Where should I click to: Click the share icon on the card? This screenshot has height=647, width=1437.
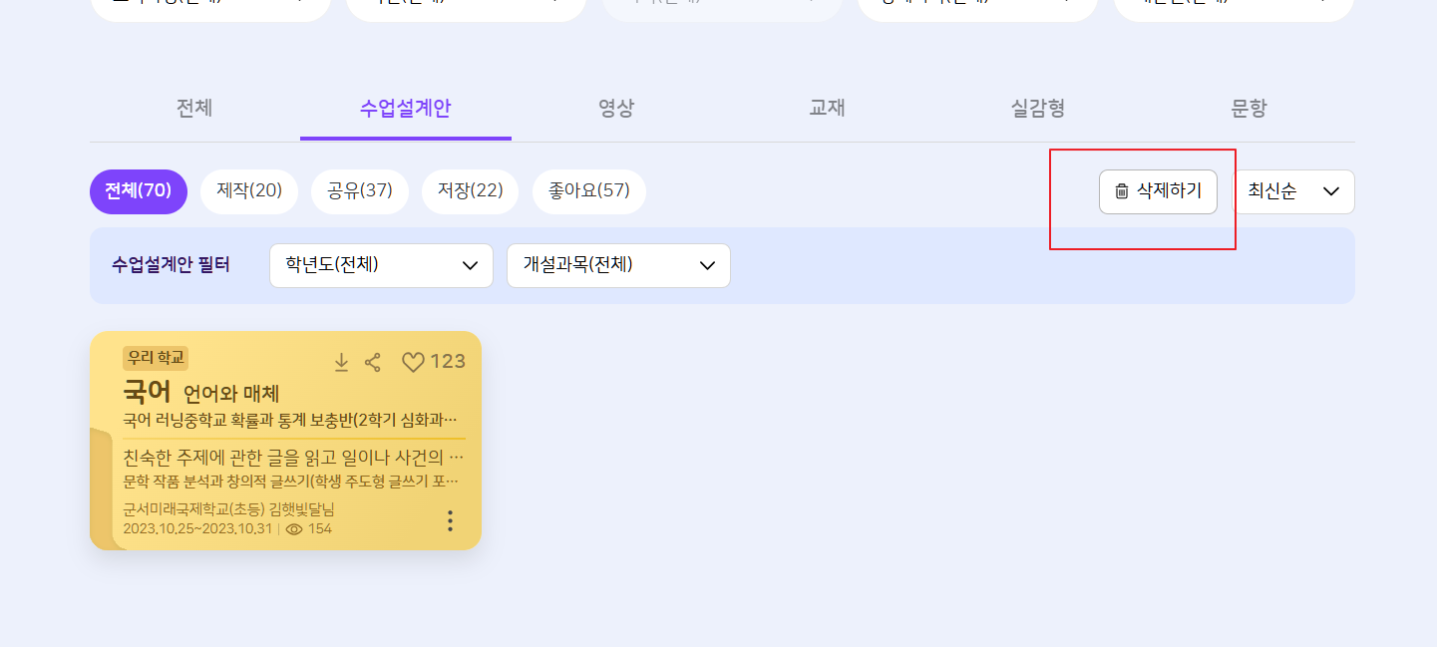click(x=373, y=362)
